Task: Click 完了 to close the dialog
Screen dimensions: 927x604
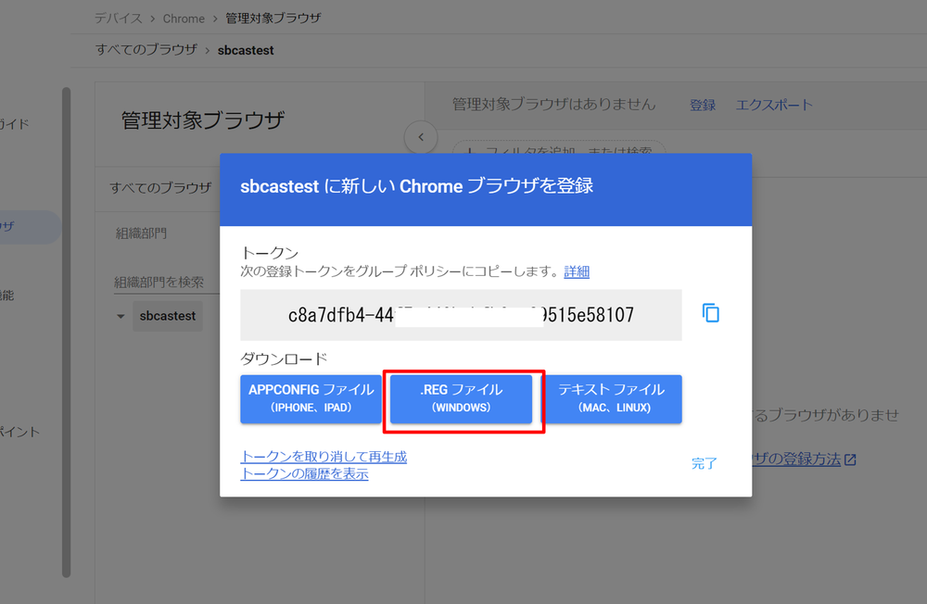Action: point(705,463)
